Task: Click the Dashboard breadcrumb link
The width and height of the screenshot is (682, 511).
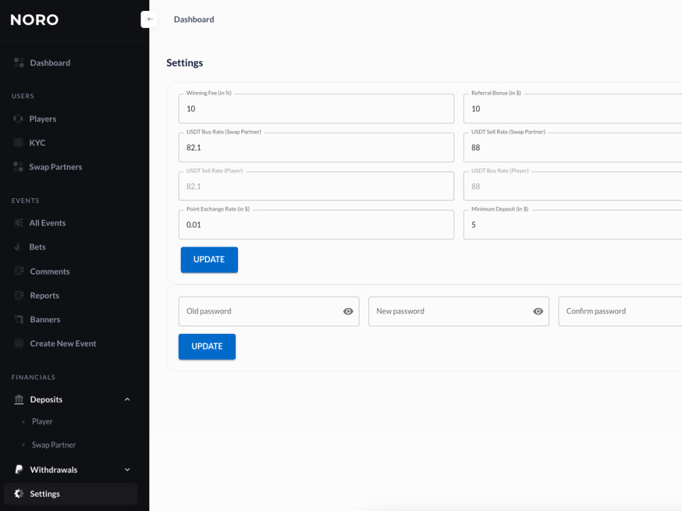Action: click(194, 20)
